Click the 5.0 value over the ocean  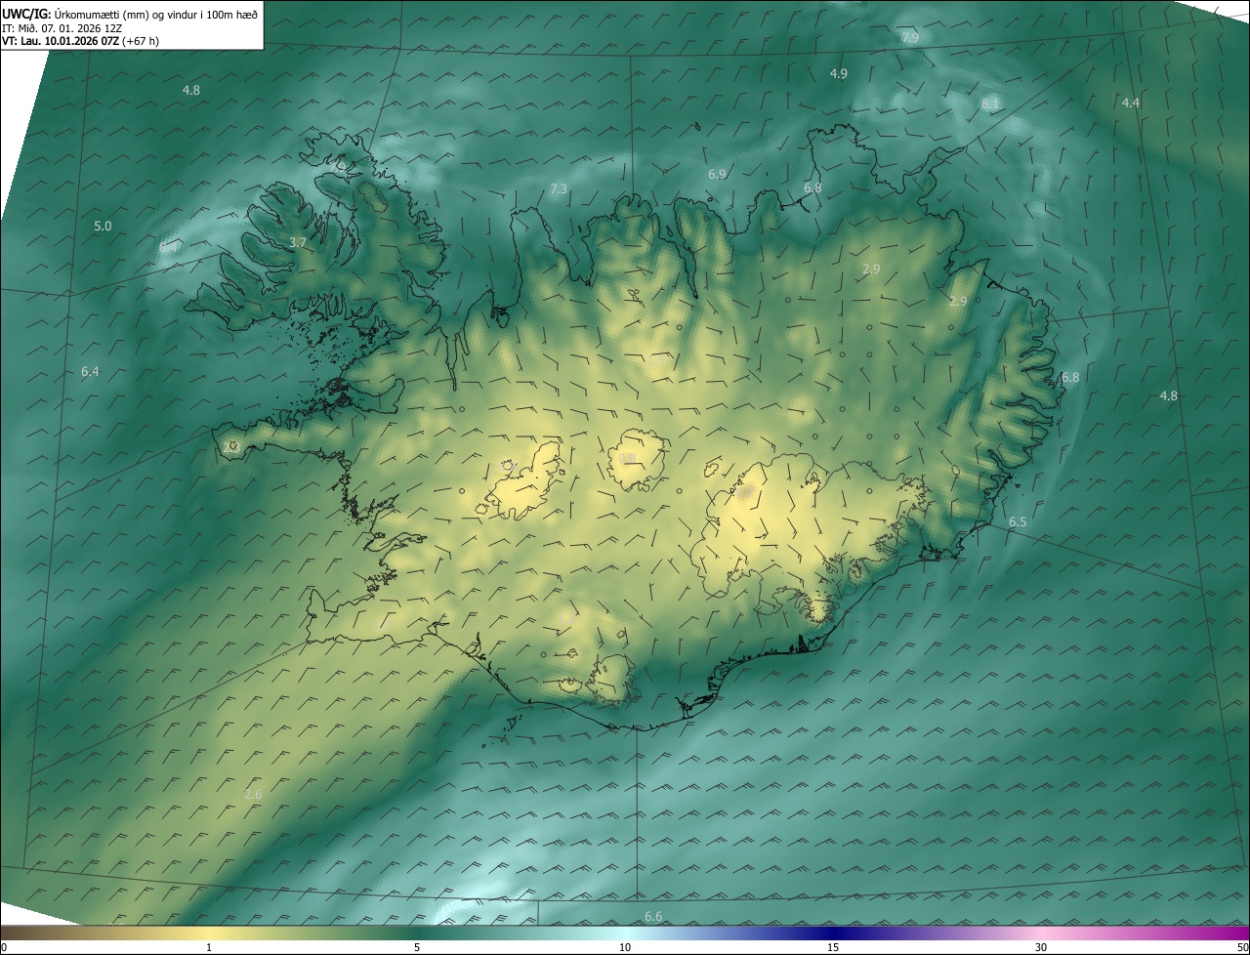[x=103, y=227]
